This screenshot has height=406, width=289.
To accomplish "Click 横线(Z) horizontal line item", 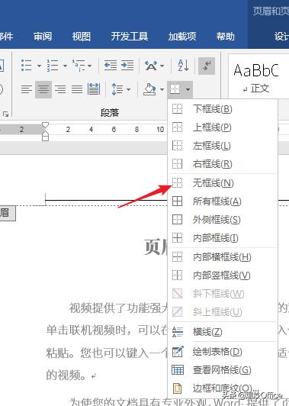I will point(223,332).
